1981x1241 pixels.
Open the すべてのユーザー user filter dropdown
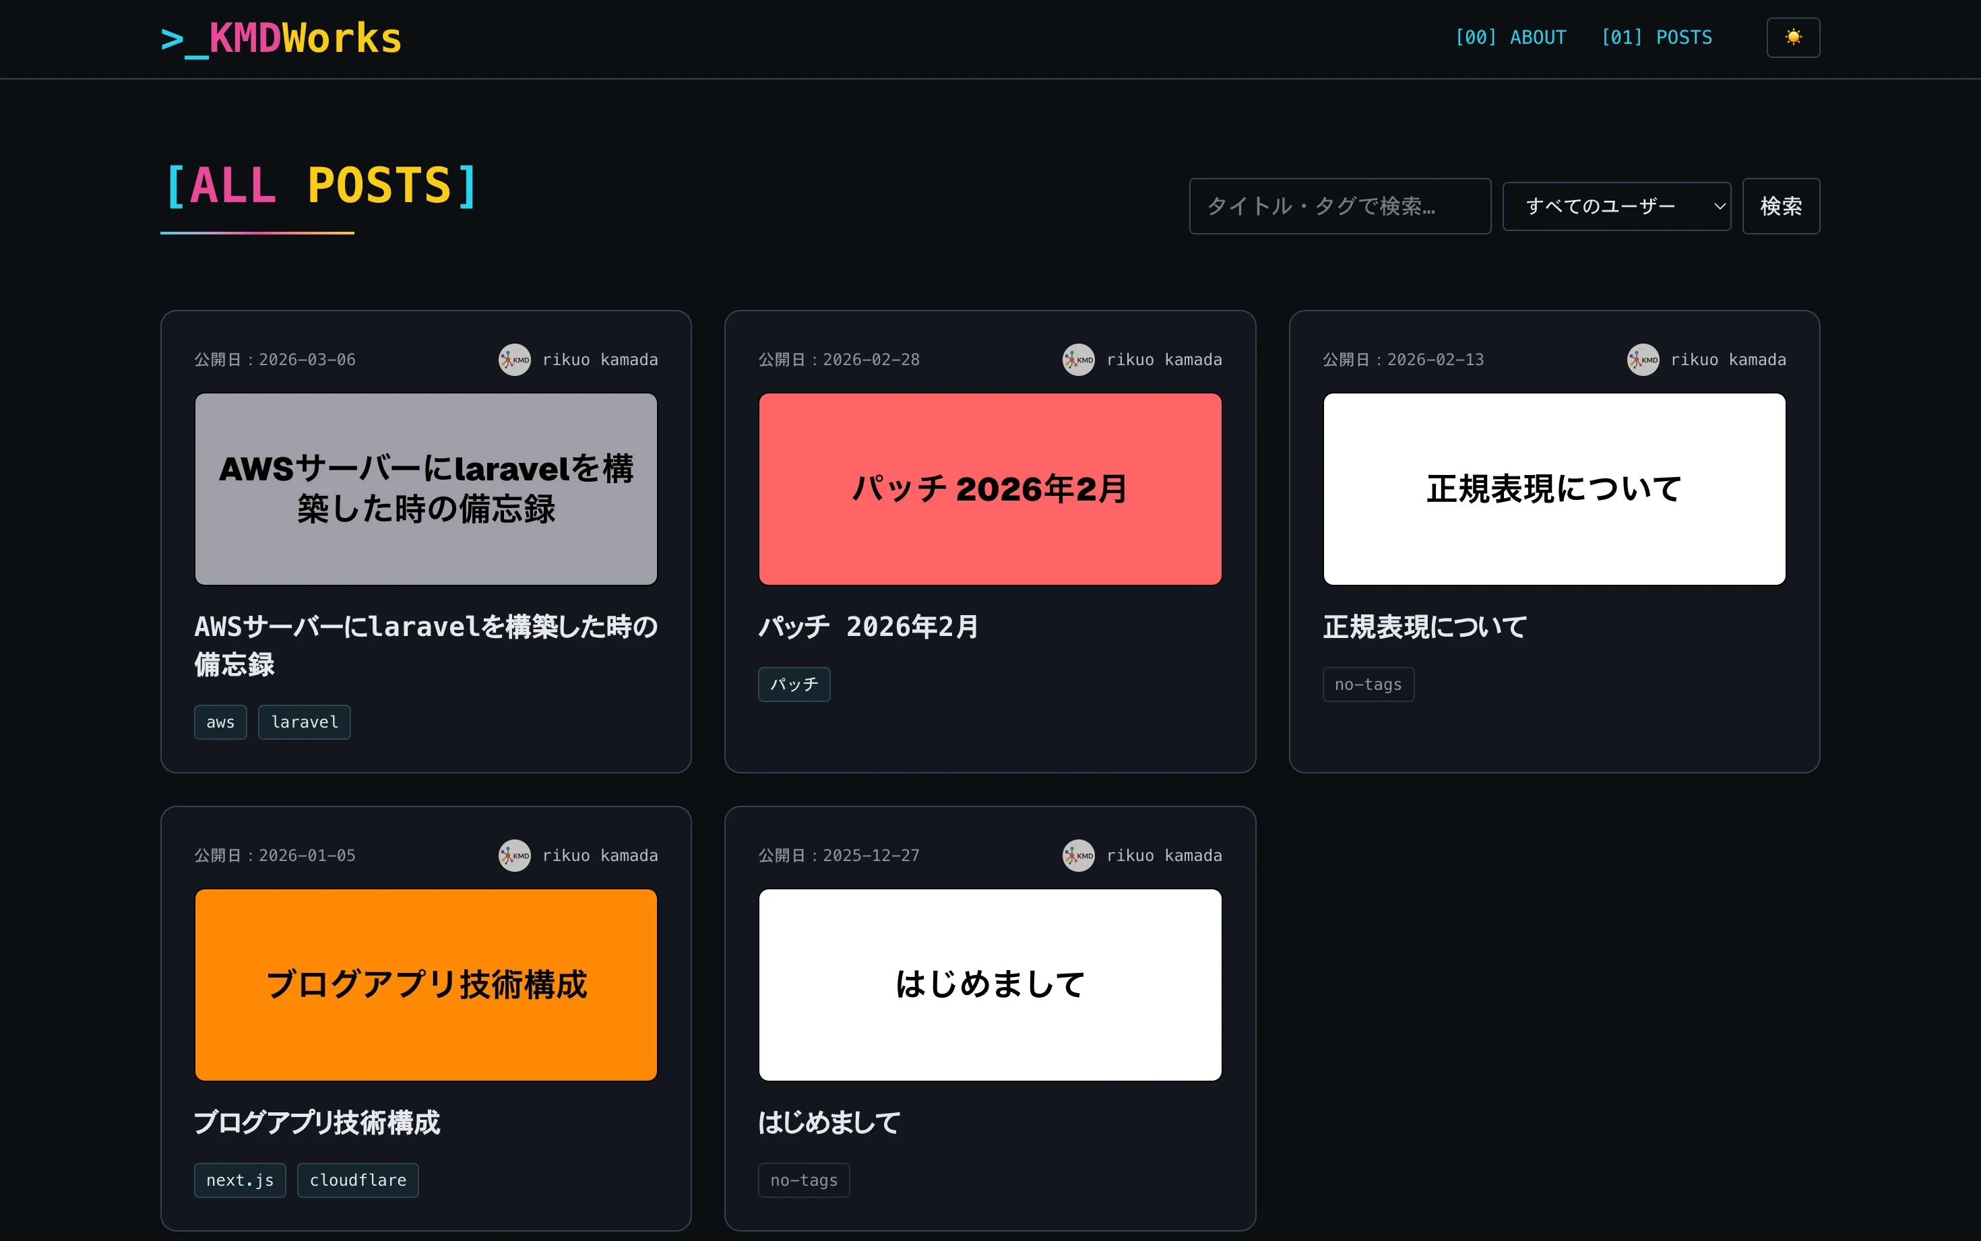pos(1616,205)
